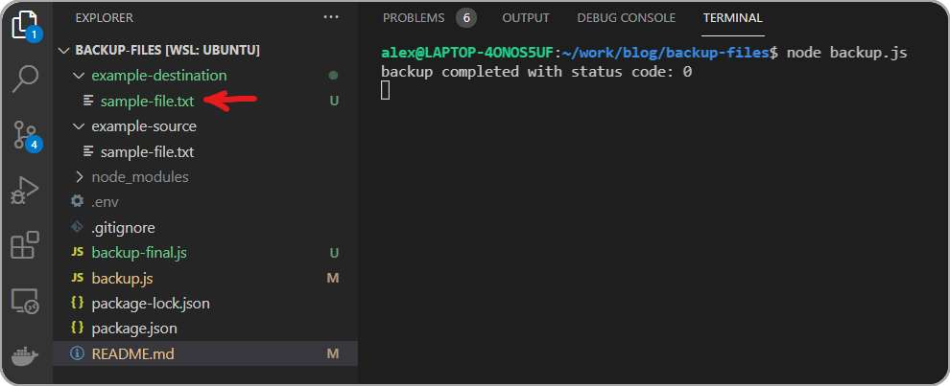The width and height of the screenshot is (950, 386).
Task: Click the M status on backup.js
Action: click(x=333, y=278)
